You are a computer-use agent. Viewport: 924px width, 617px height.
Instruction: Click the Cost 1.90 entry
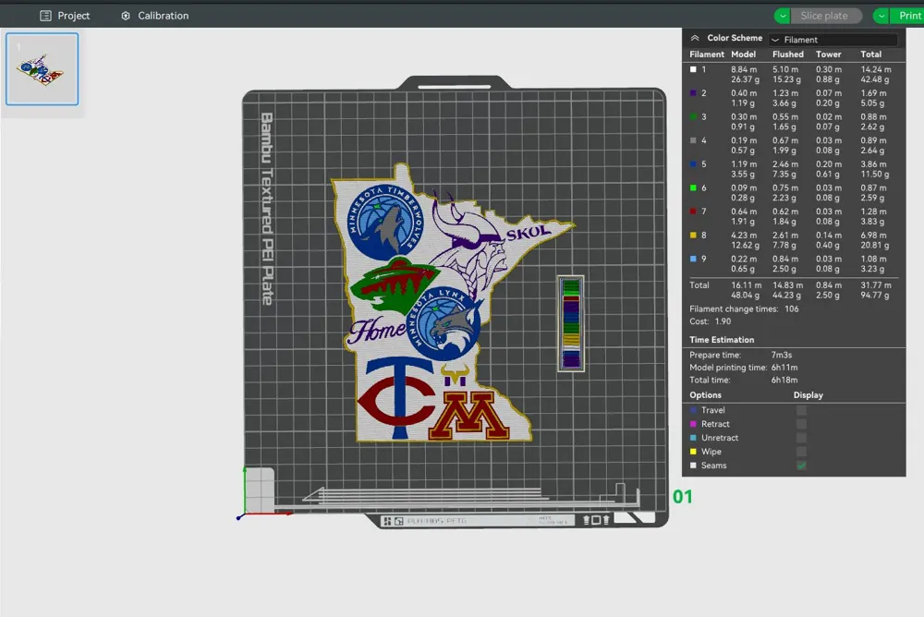[710, 321]
